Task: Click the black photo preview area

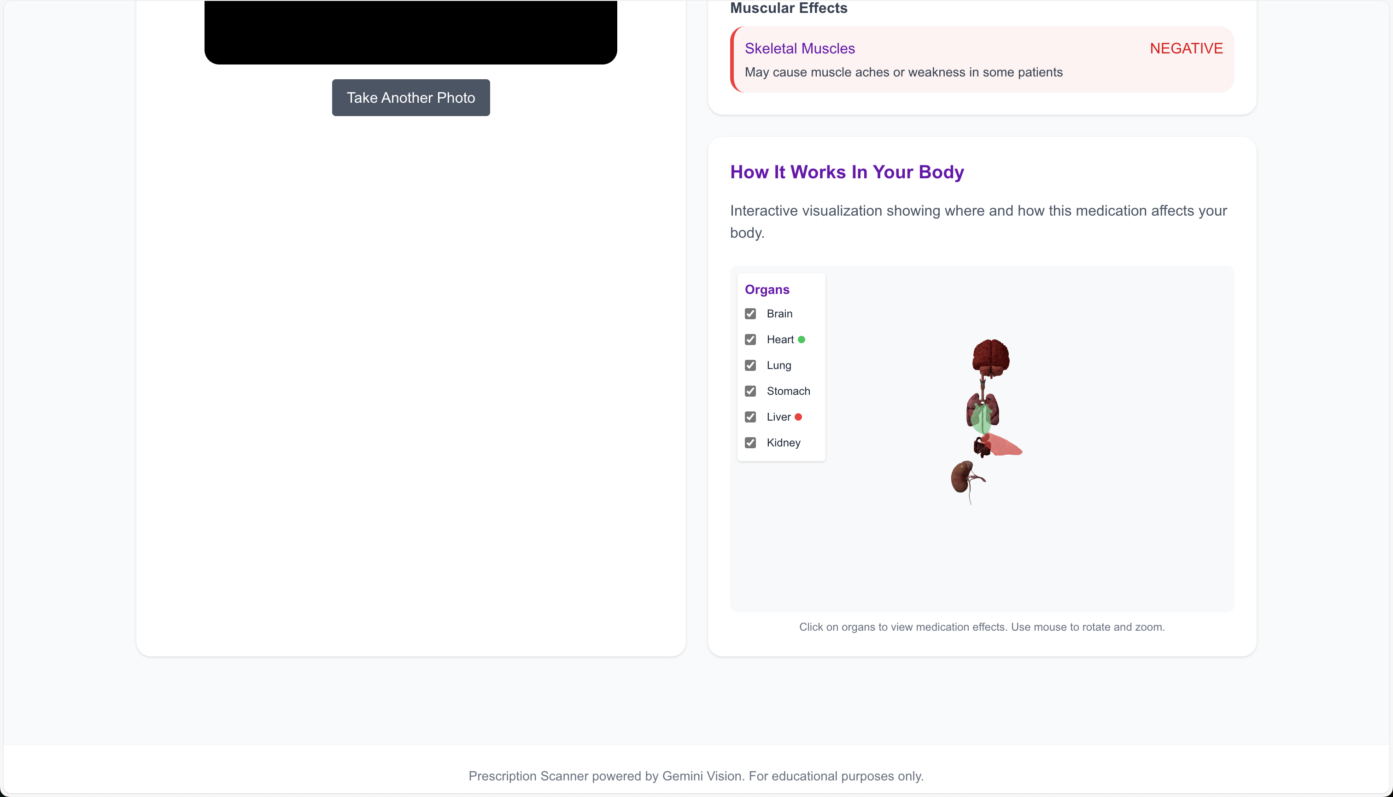Action: tap(410, 32)
